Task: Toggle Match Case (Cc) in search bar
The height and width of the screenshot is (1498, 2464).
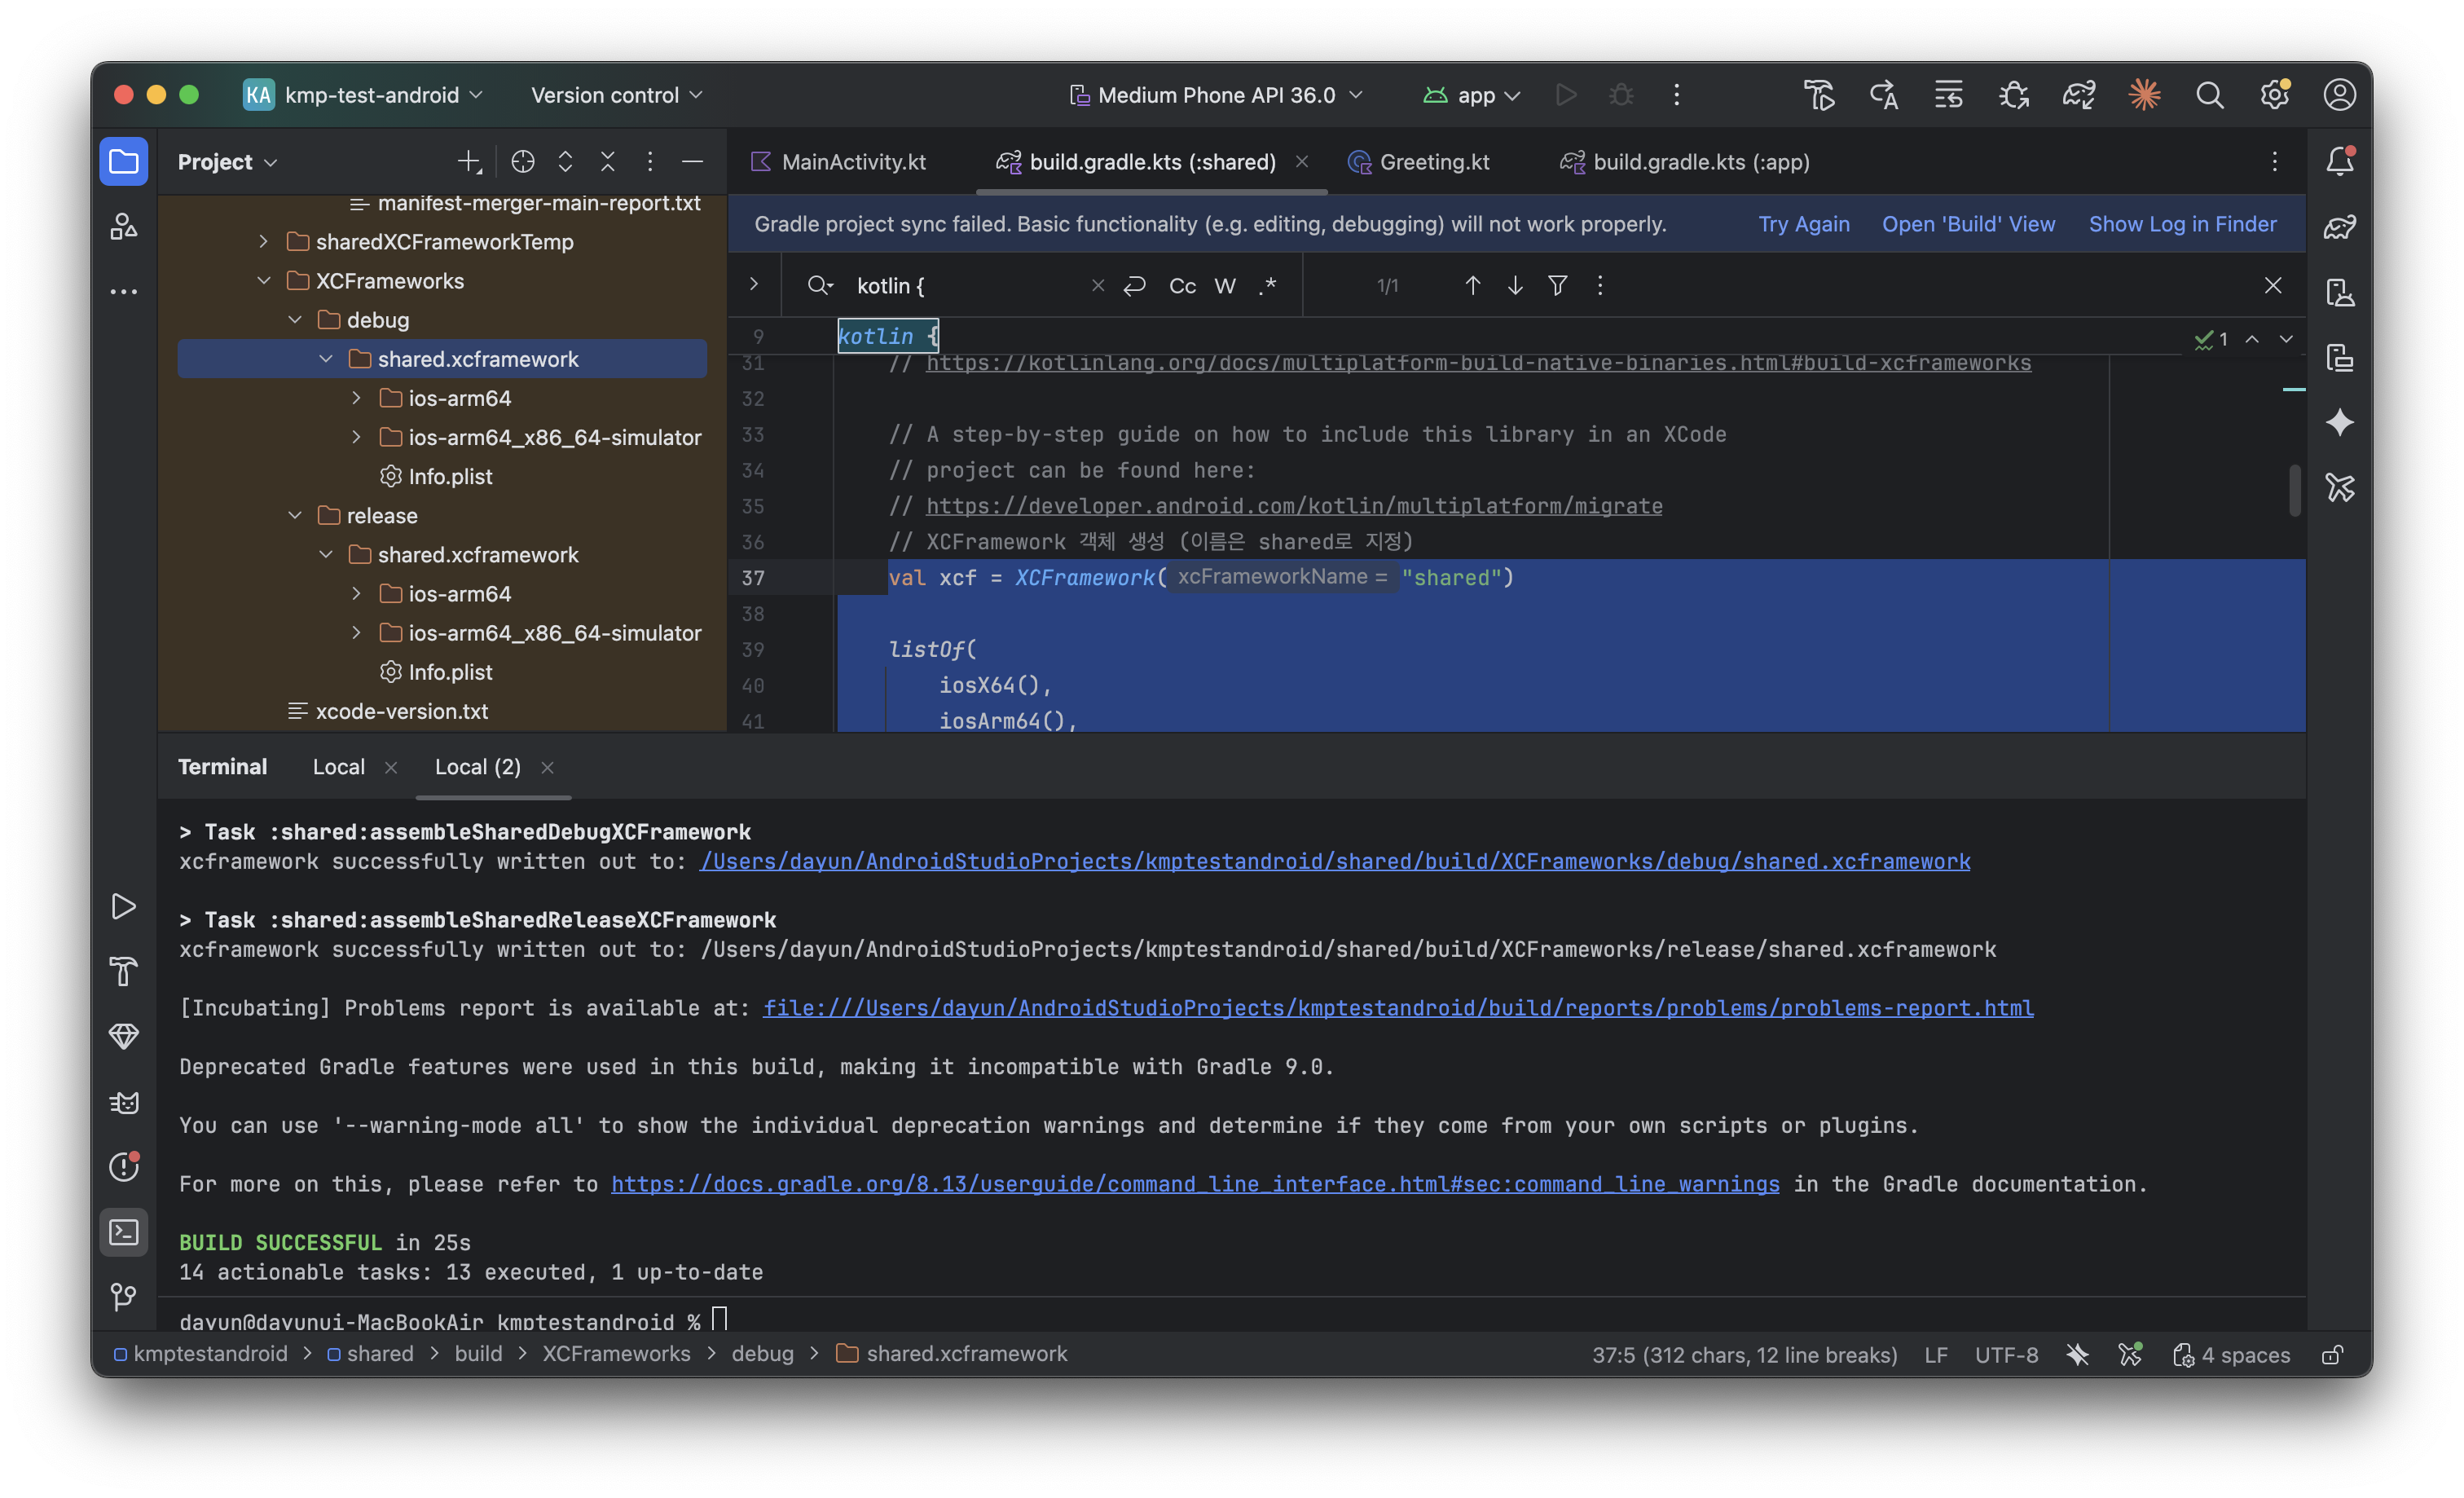Action: (1182, 286)
